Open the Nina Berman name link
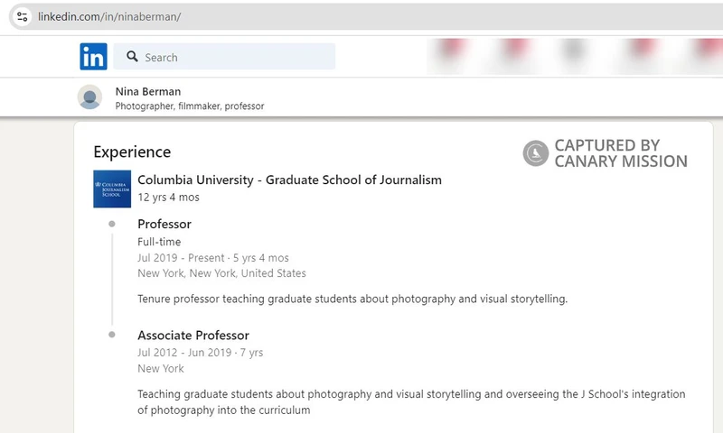 tap(148, 91)
